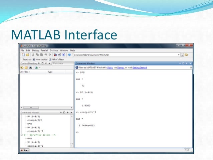Click the OVR status bar indicator
Viewport: 213px width, 160px height.
point(187,150)
